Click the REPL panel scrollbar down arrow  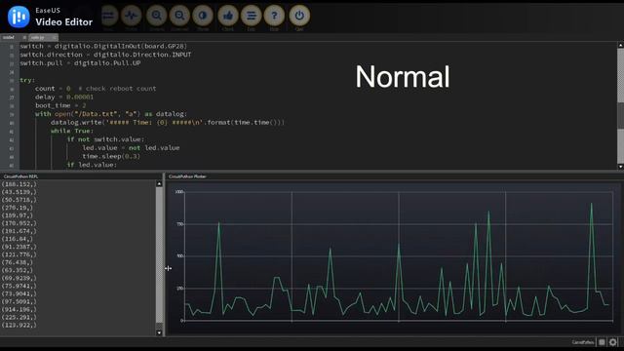159,332
